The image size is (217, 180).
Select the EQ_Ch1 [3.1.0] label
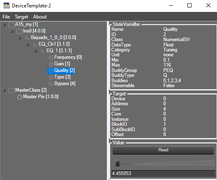[x=54, y=44]
